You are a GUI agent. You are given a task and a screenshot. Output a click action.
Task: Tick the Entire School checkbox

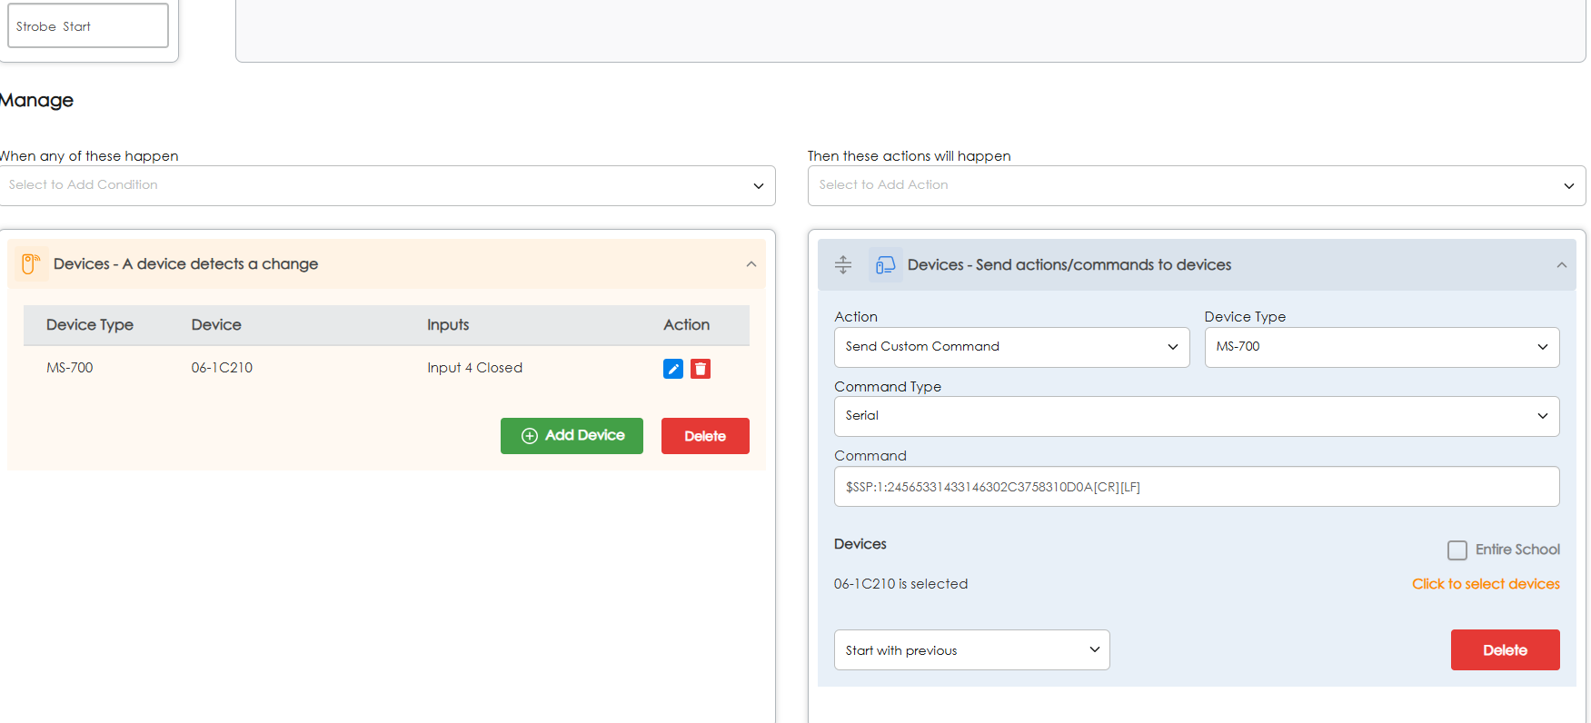(1457, 550)
